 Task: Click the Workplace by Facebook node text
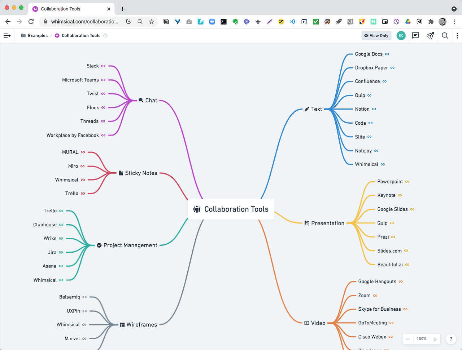point(73,136)
